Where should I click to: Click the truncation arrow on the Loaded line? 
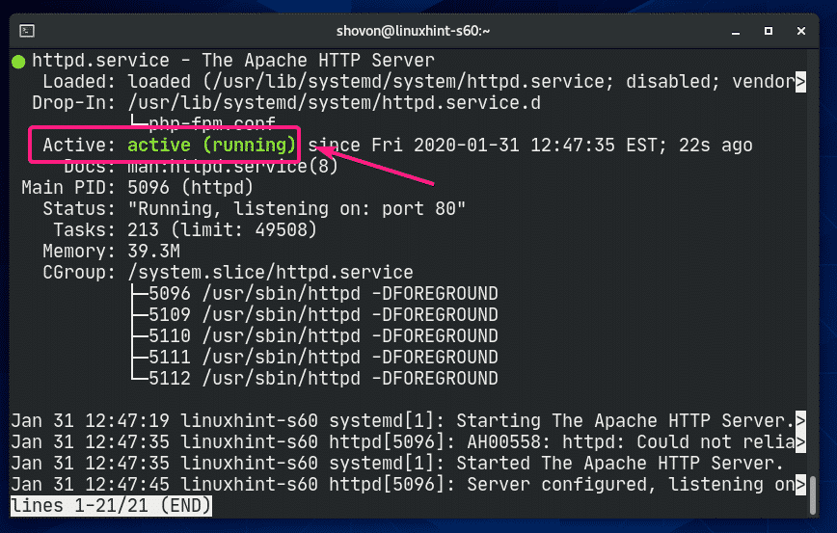coord(799,82)
